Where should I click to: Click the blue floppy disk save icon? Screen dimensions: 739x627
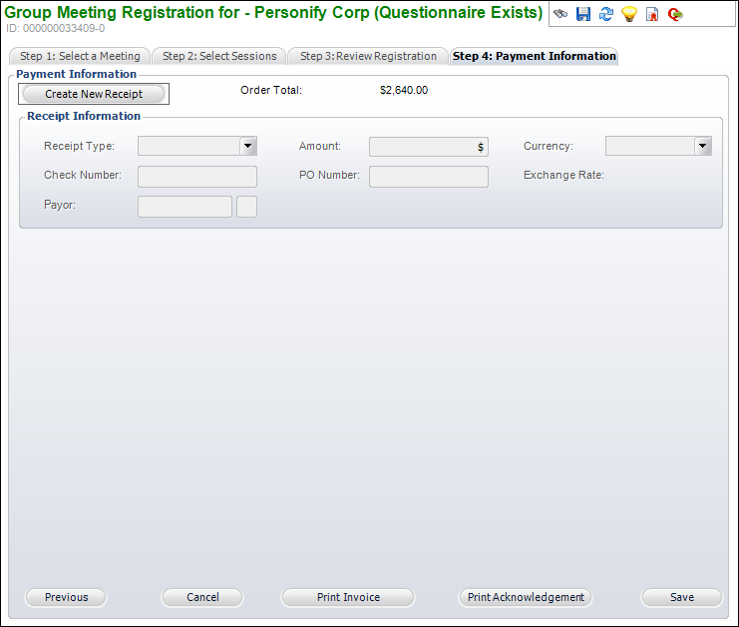pos(583,14)
